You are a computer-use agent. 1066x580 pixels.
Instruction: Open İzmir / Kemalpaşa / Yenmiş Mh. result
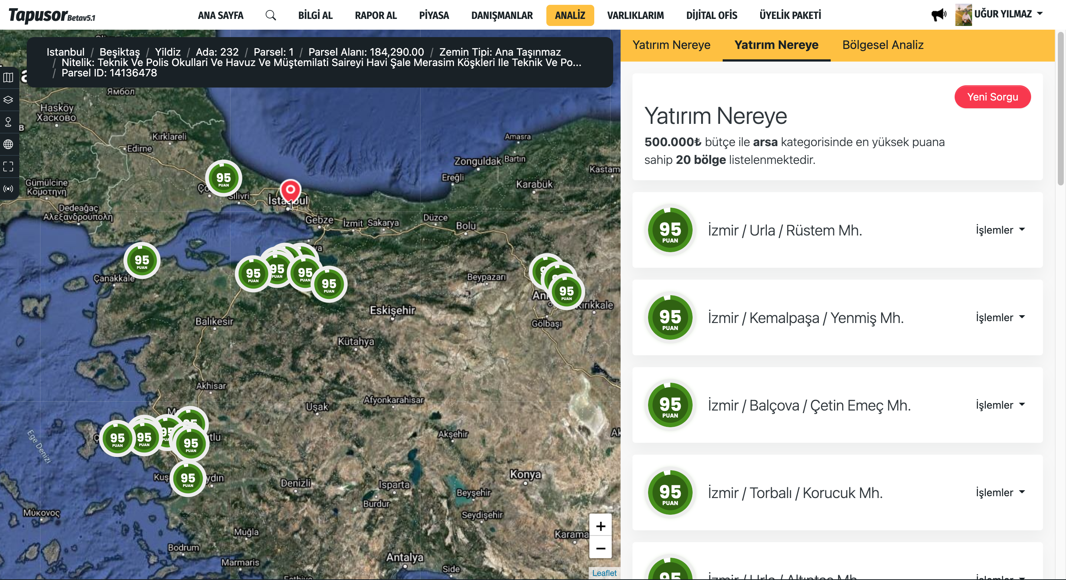click(805, 318)
